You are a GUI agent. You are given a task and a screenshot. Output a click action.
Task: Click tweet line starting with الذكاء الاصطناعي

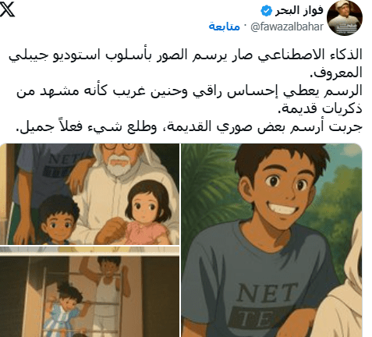[186, 55]
